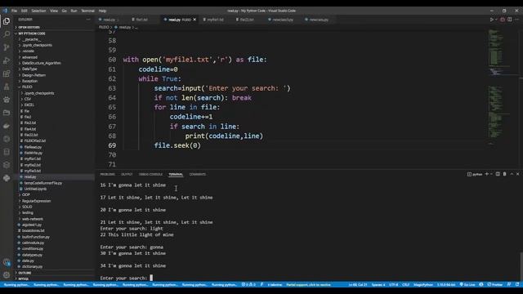
Task: Expand the RegularExpression folder
Action: pyautogui.click(x=36, y=201)
